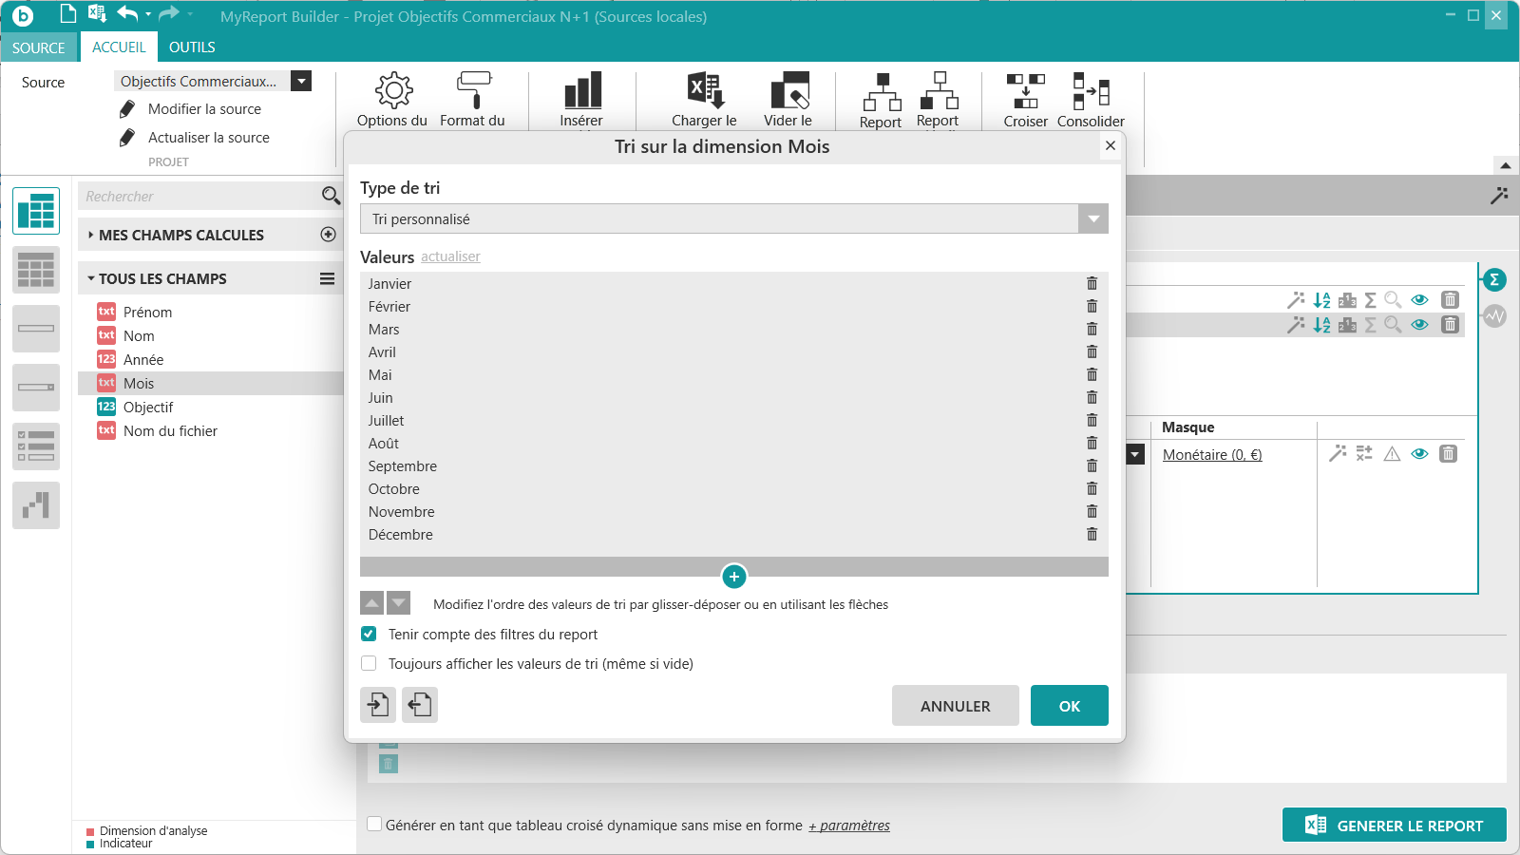Enable Toujours afficher les valeurs de tri

coord(369,663)
